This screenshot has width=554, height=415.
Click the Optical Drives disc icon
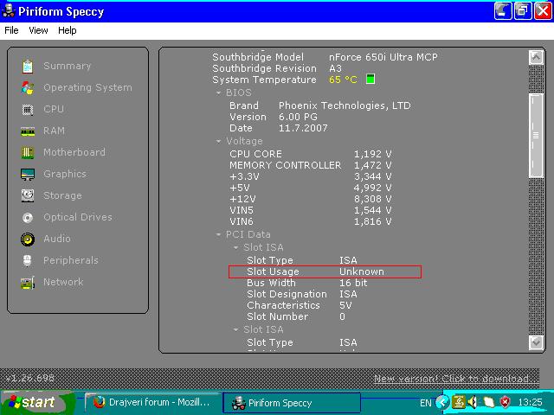[28, 218]
